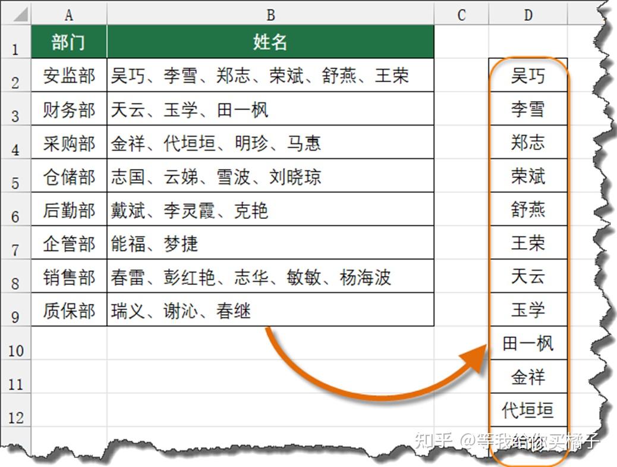Select column D cell 吴巧
This screenshot has width=617, height=467.
point(528,75)
